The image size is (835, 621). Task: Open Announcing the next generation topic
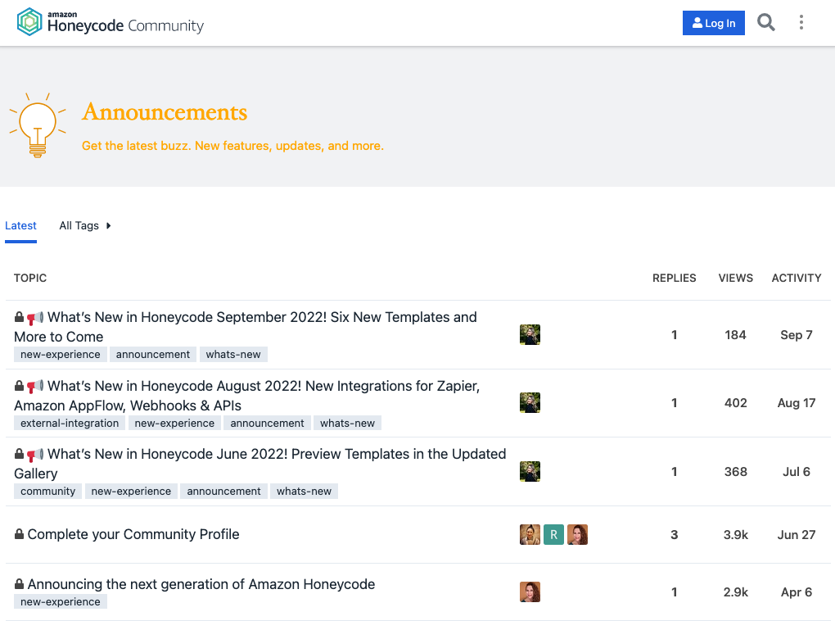201,584
